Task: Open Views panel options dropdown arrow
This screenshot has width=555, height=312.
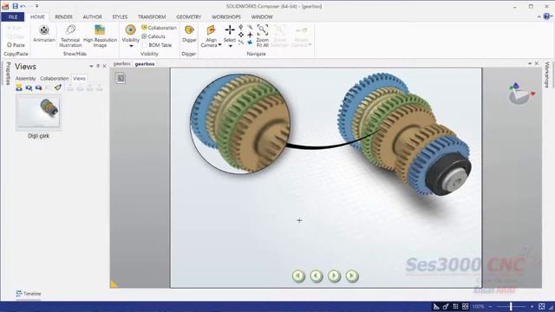Action: 91,66
